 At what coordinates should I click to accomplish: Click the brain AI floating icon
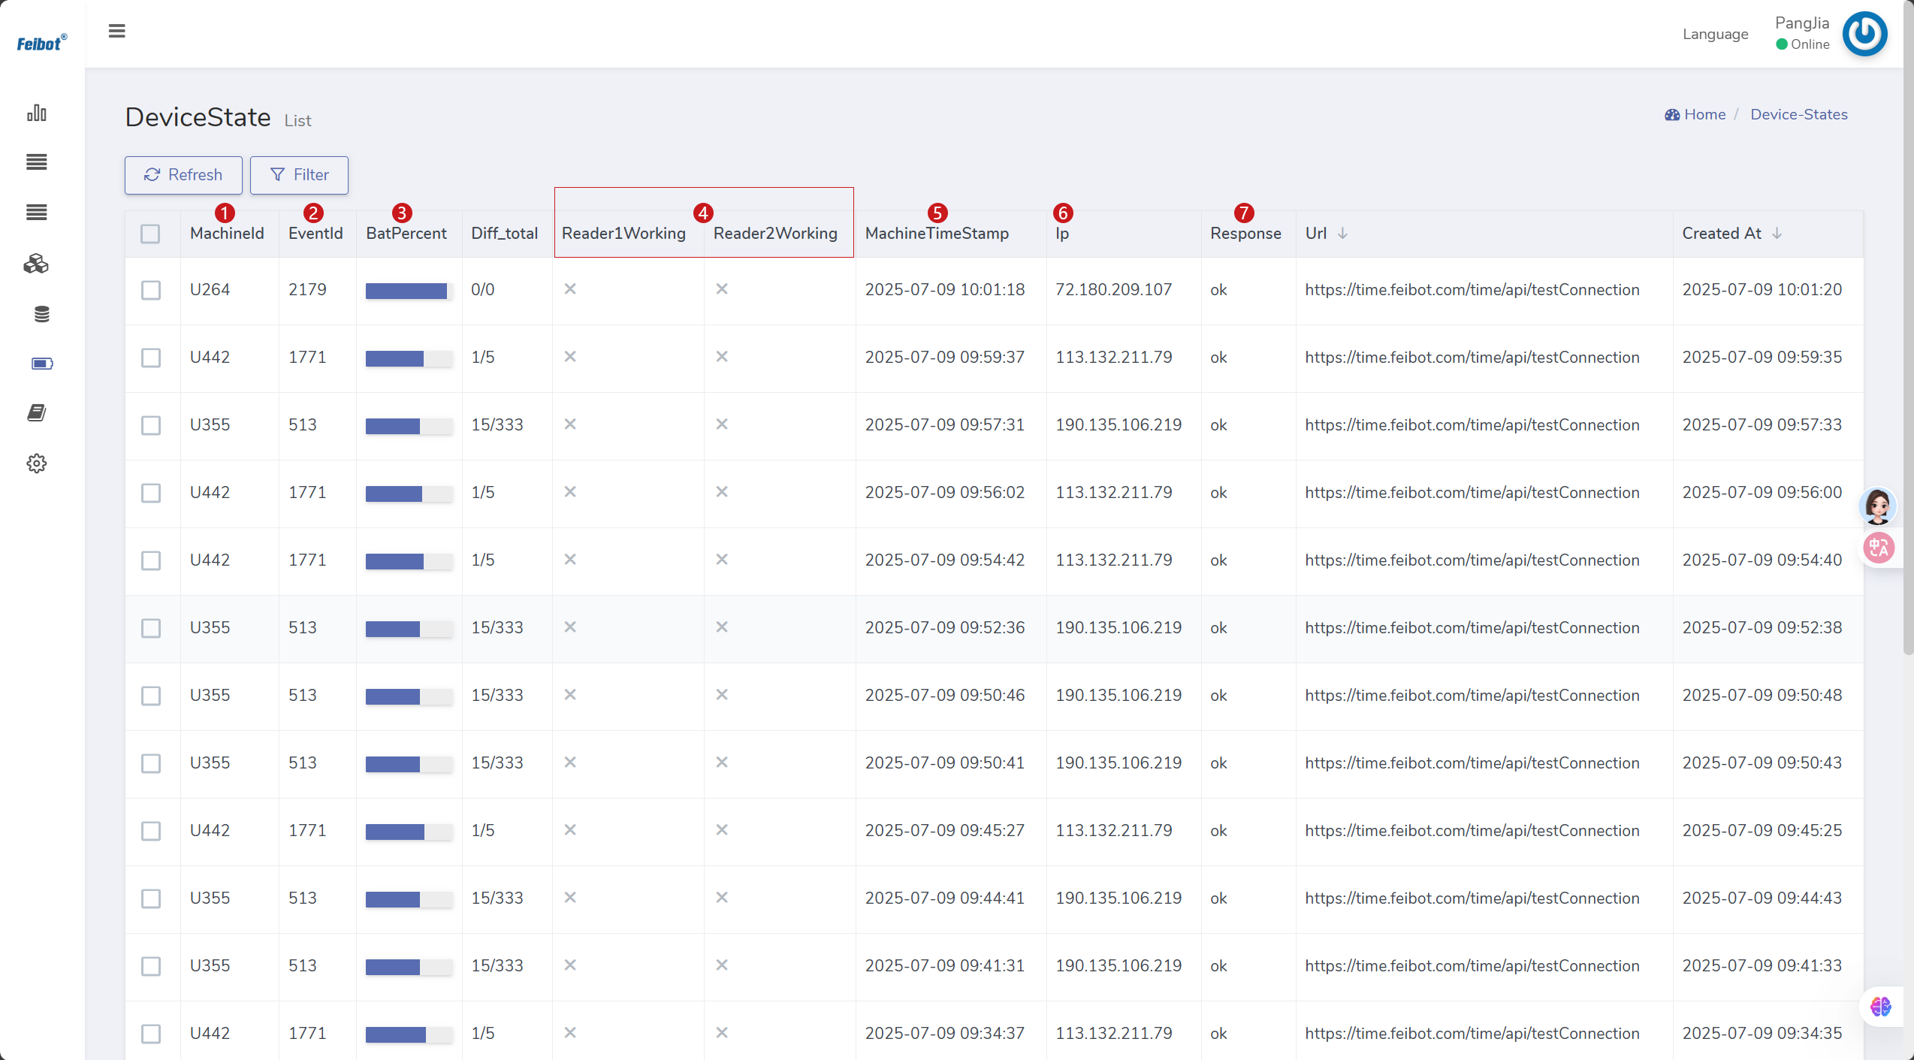click(1881, 1007)
